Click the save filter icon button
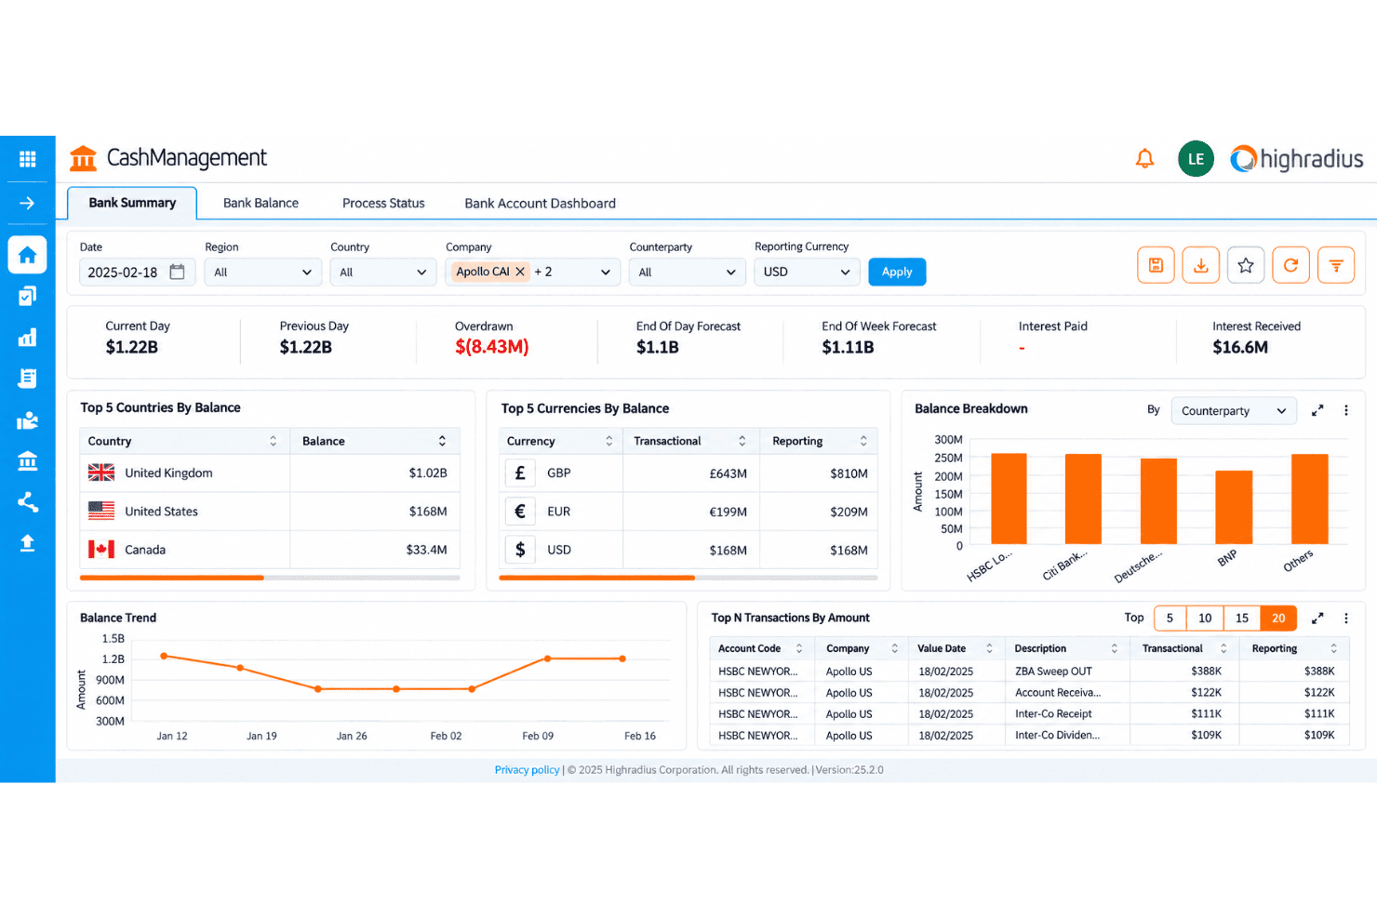This screenshot has width=1377, height=918. coord(1156,265)
